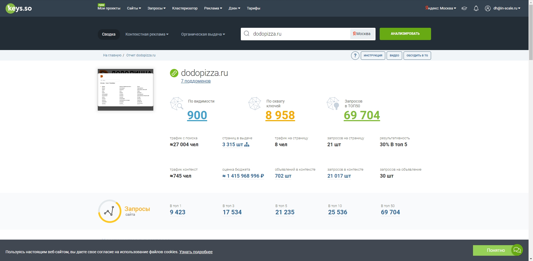Viewport: 533px width, 261px height.
Task: Click the '8 чел' traffic per page value
Action: tap(281, 145)
